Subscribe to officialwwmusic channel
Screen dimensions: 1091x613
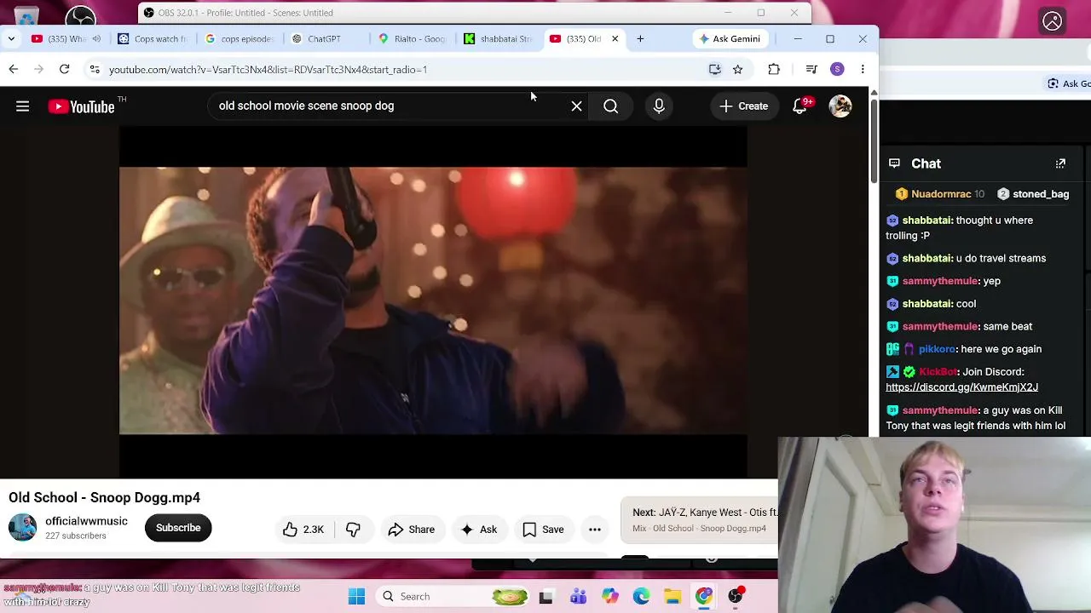click(178, 528)
